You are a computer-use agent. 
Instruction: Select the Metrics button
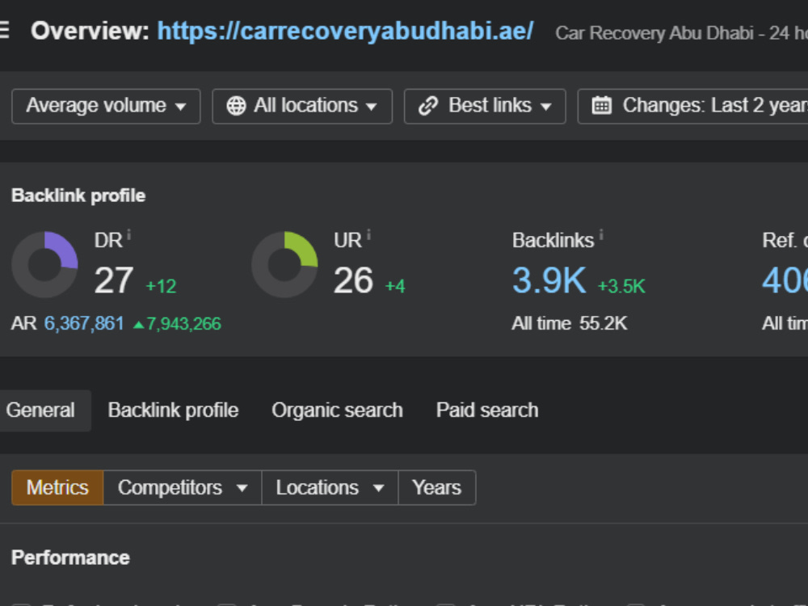57,487
